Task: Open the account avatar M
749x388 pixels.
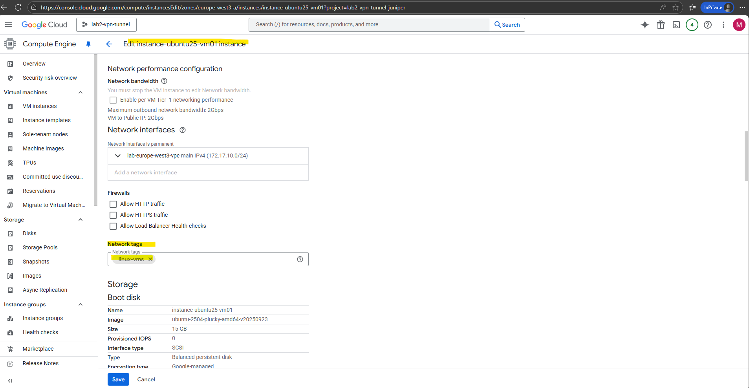Action: pos(739,25)
